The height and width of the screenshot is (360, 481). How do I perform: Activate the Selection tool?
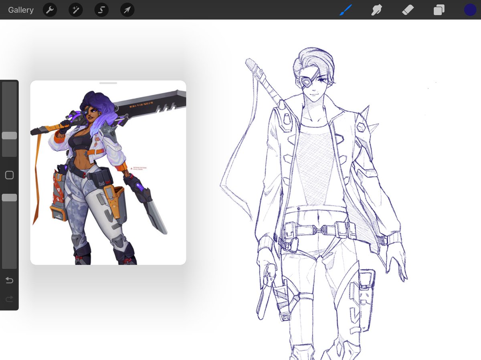tap(101, 10)
